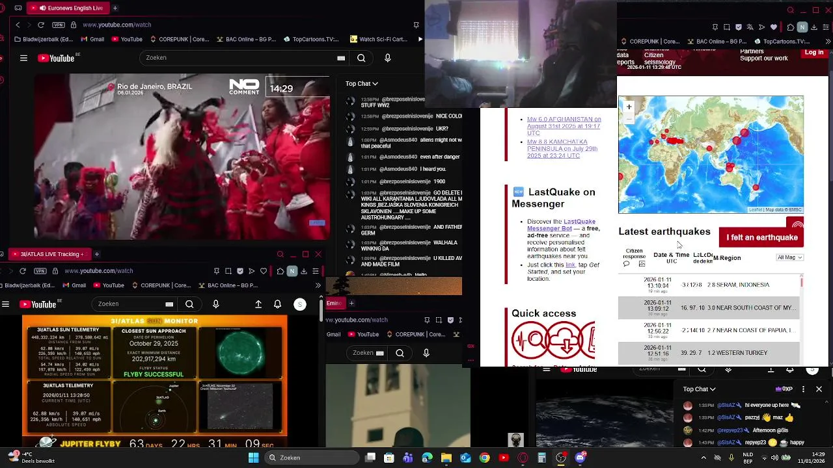Open YouTube create/upload icon in 3I/ATLAS window
The height and width of the screenshot is (468, 833).
tap(258, 304)
